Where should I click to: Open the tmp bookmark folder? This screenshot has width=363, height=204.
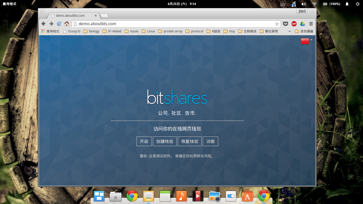(229, 31)
